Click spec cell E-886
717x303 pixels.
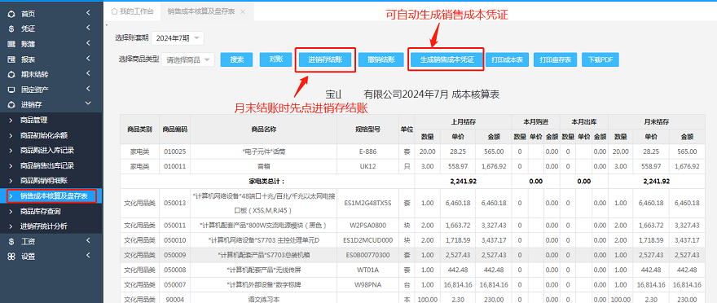[368, 151]
